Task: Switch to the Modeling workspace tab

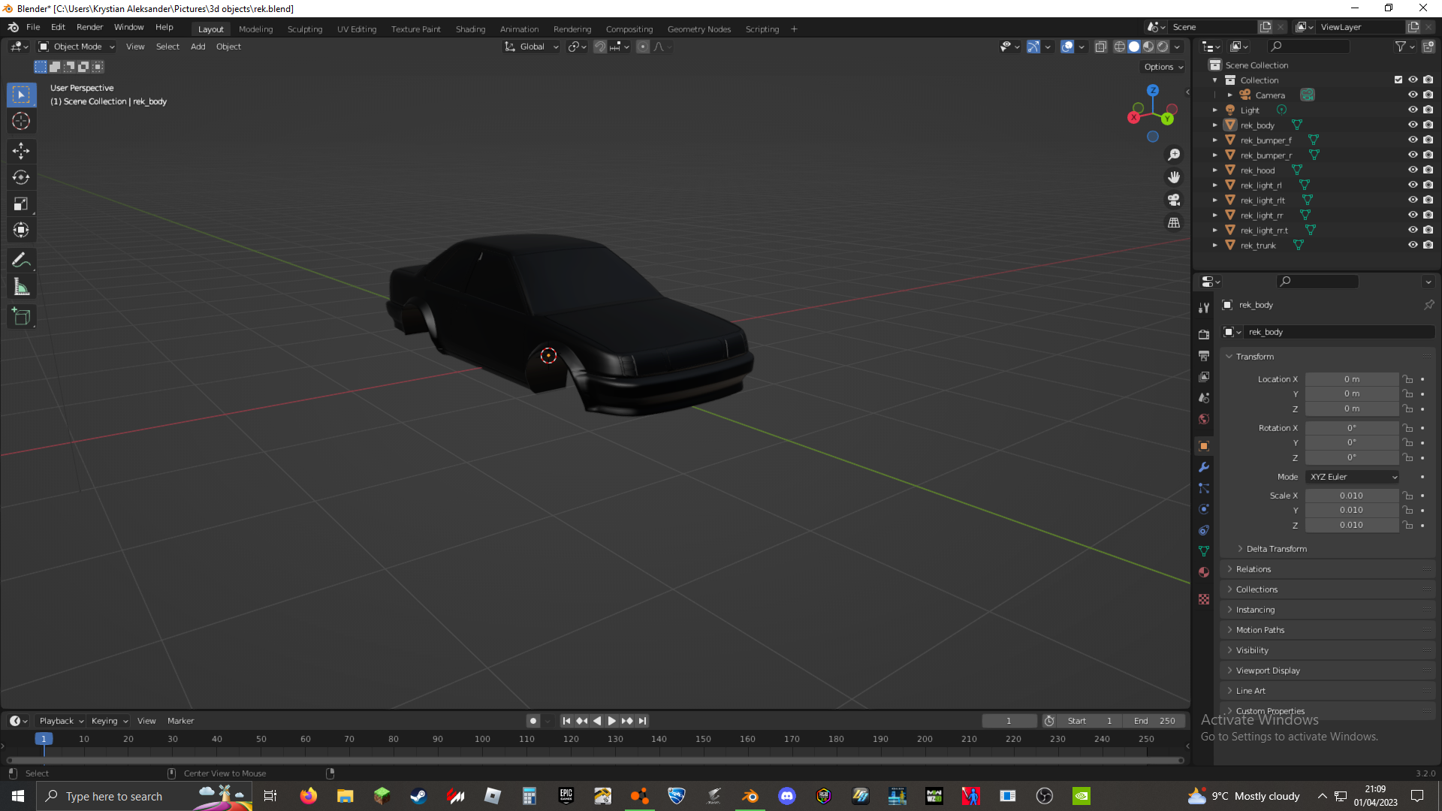Action: [255, 29]
